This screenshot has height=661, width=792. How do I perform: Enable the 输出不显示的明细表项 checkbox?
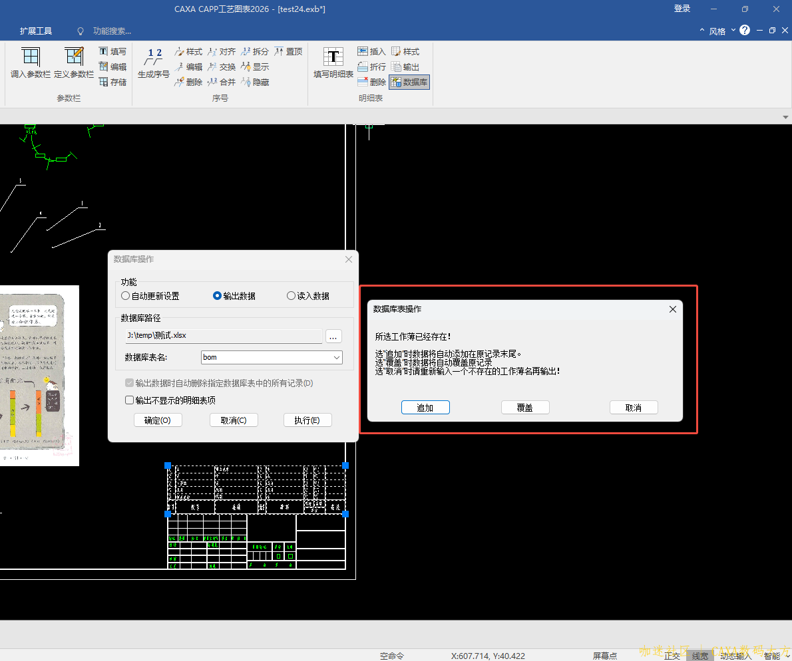(130, 400)
